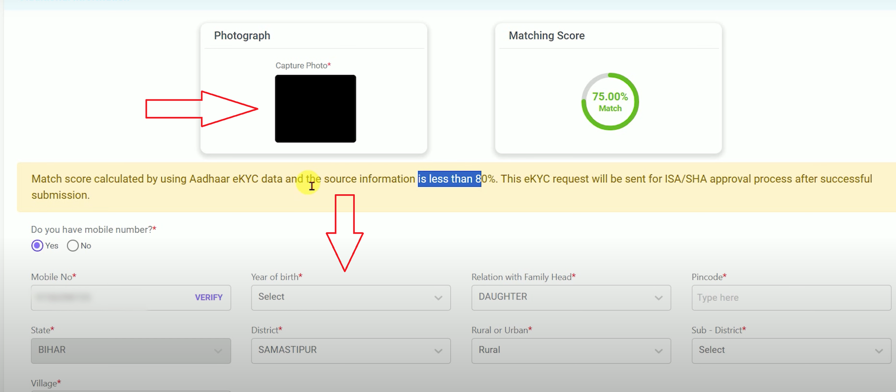This screenshot has width=896, height=392.
Task: Select the No radio button for mobile number
Action: click(73, 246)
